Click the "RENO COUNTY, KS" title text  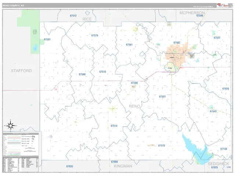click(13, 5)
